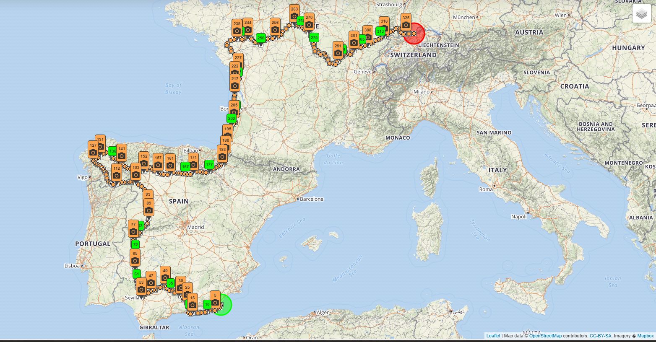Click photo marker 217 on French coast
Image resolution: width=656 pixels, height=342 pixels.
(x=235, y=83)
